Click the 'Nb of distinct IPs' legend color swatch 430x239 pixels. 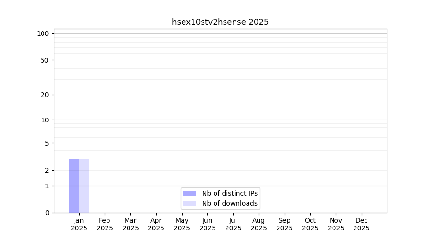pyautogui.click(x=190, y=193)
